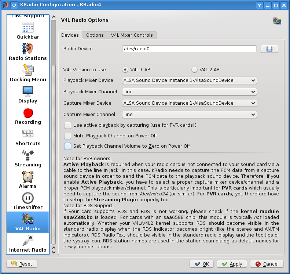Click the sidebar scroll up arrow
The image size is (290, 274).
[54, 17]
